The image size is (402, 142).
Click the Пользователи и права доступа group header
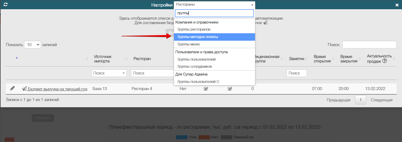click(x=202, y=52)
